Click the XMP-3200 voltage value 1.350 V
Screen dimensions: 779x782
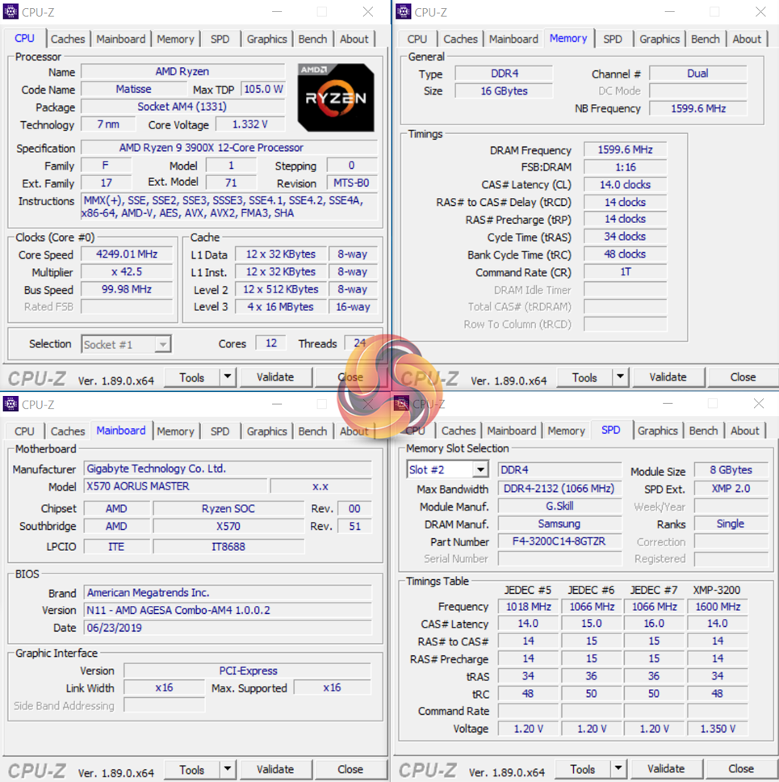(718, 729)
